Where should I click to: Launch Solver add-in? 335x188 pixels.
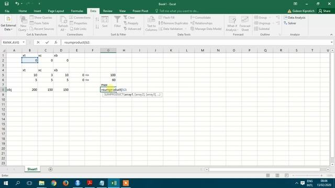pos(290,23)
